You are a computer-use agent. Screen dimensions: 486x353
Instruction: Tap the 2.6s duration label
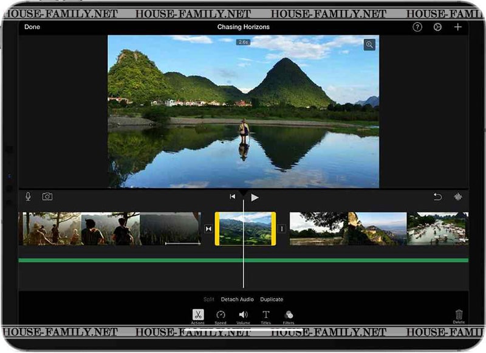coord(244,42)
